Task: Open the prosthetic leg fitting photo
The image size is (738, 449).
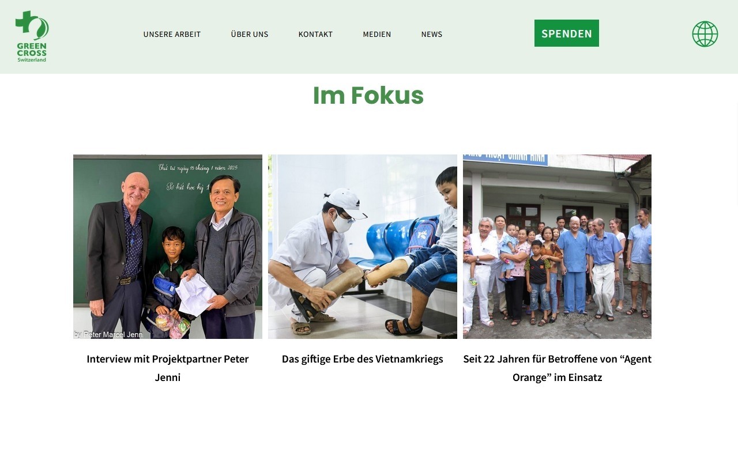Action: click(363, 247)
